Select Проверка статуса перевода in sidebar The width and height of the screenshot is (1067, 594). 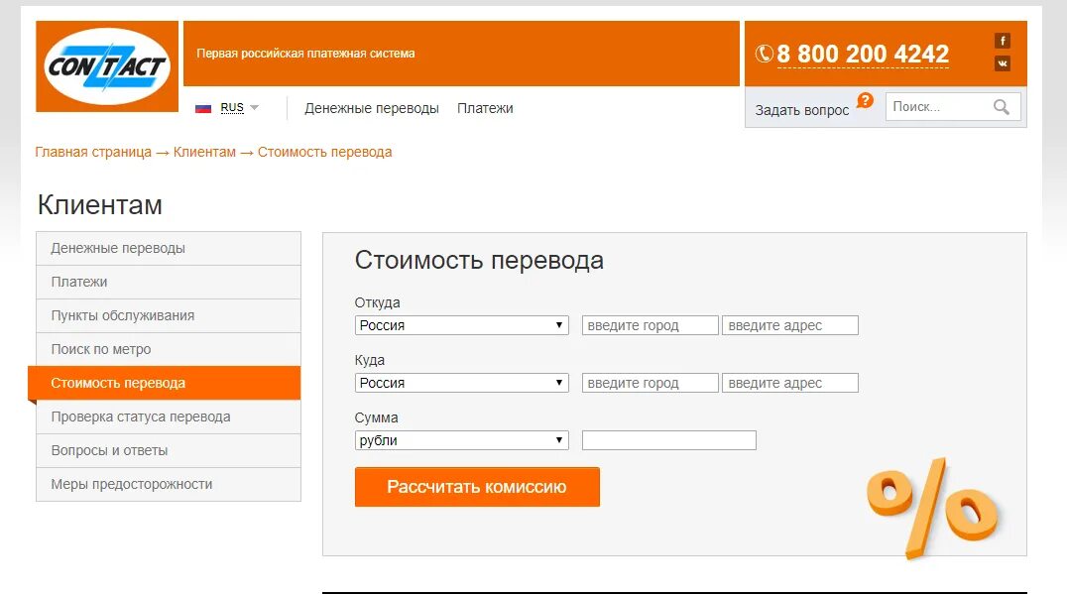pos(168,416)
